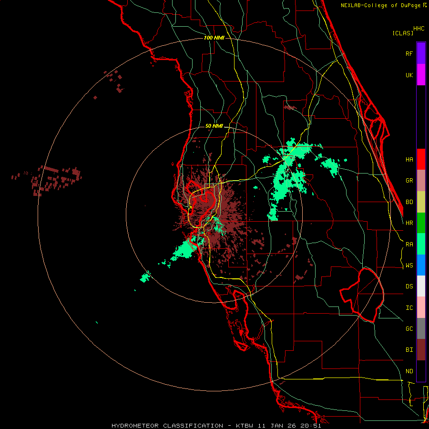Click the IC light pink legend swatch
The image size is (429, 429).
coord(421,307)
